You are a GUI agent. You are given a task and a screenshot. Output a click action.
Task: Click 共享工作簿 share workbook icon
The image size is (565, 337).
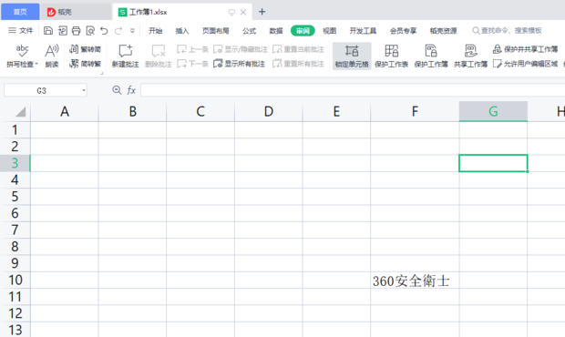point(470,56)
